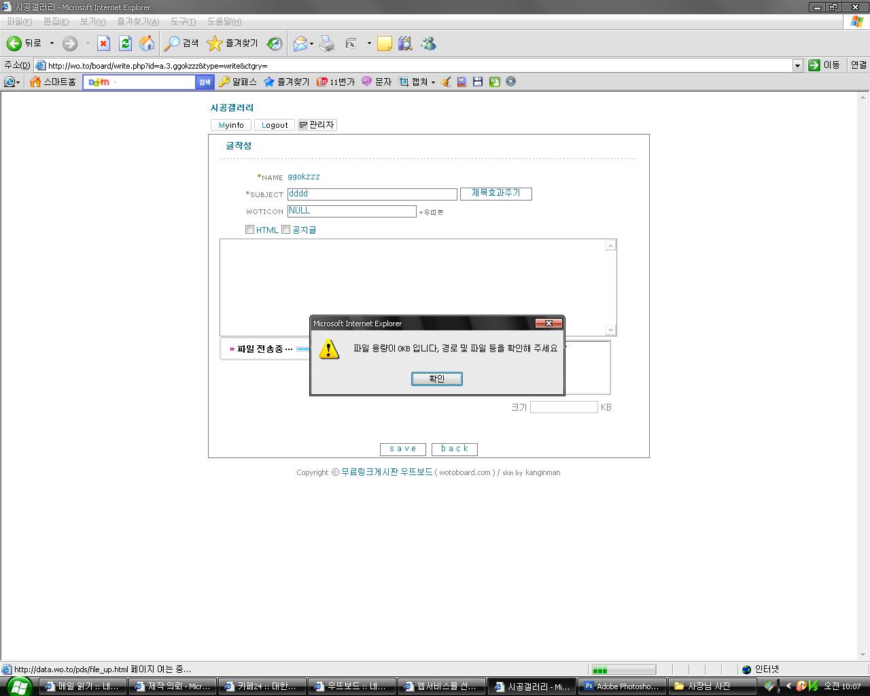Enable the 공지글 checkbox
Image resolution: width=870 pixels, height=696 pixels.
(285, 230)
